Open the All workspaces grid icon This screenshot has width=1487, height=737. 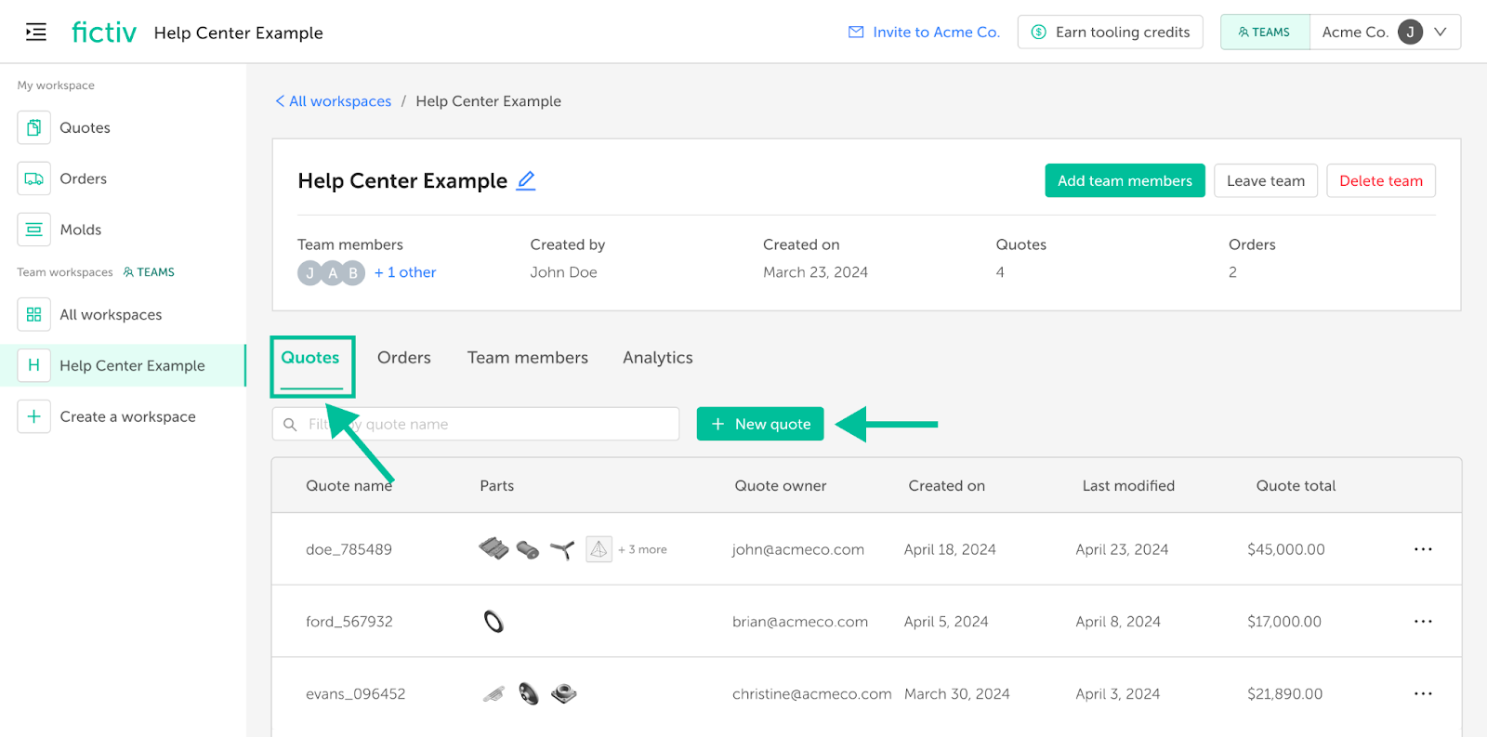pos(34,314)
